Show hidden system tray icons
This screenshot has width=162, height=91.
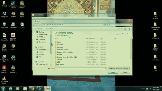pyautogui.click(x=141, y=89)
